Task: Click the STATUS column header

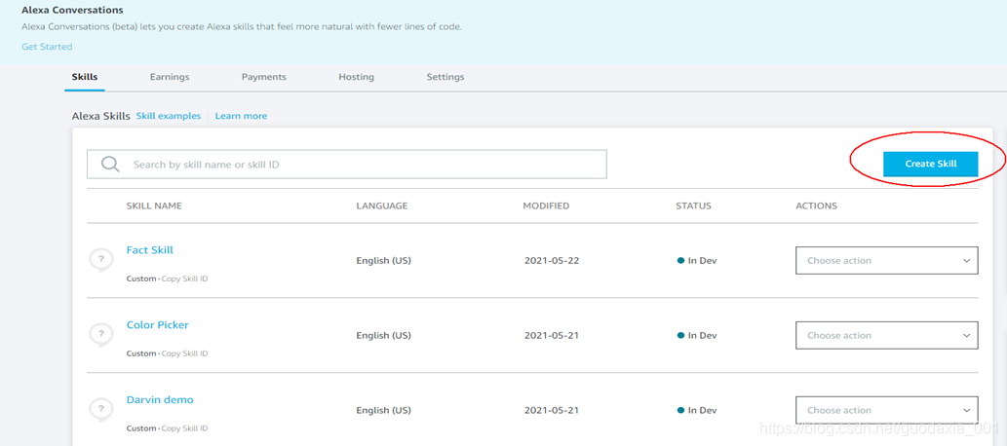Action: click(x=694, y=206)
